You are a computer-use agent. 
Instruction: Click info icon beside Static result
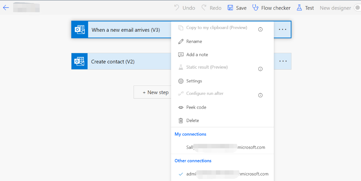(x=260, y=69)
